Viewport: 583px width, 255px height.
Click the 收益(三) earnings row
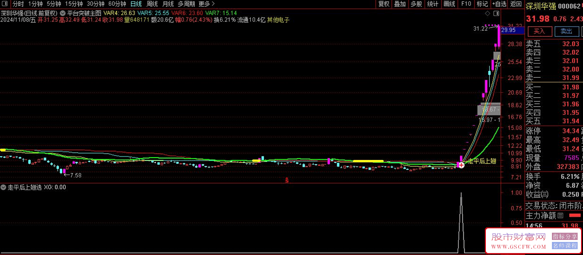point(553,194)
